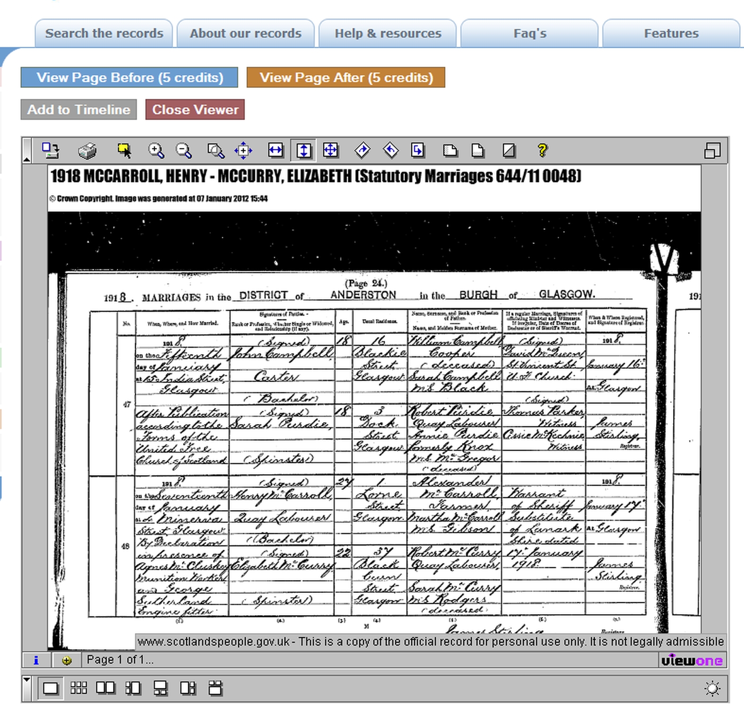Toggle the invert image diagonal square icon

pos(509,151)
